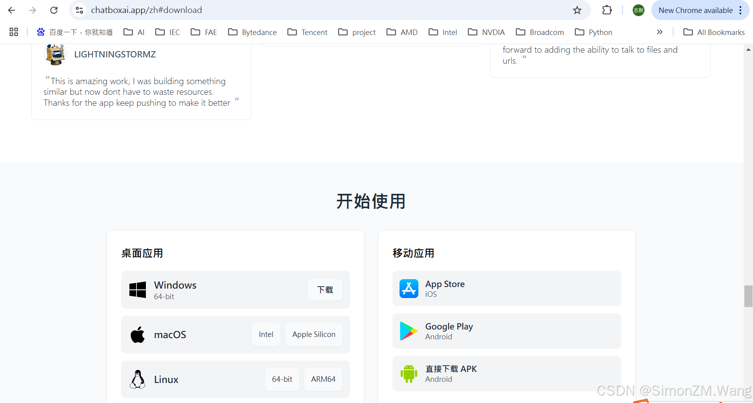Open the green user profile avatar
753x403 pixels.
[638, 10]
